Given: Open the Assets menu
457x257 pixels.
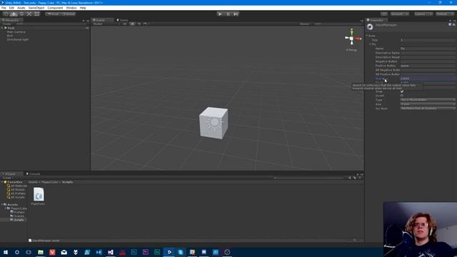Looking at the screenshot, I should click(x=21, y=8).
